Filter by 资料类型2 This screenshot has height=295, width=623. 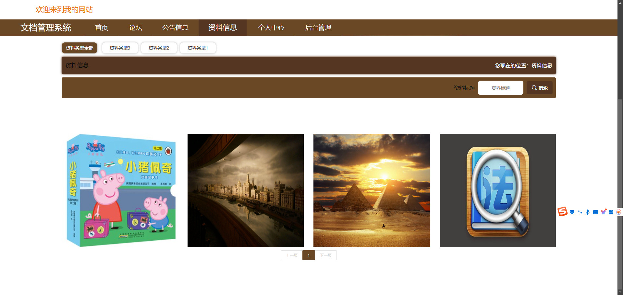coord(159,48)
